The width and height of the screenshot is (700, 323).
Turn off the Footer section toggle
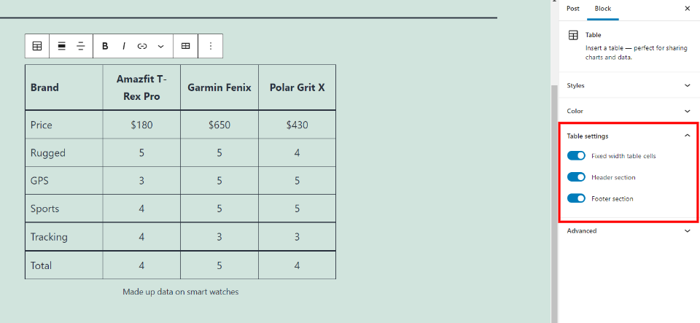(576, 198)
